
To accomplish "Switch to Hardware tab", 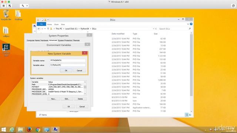I will [x=44, y=40].
